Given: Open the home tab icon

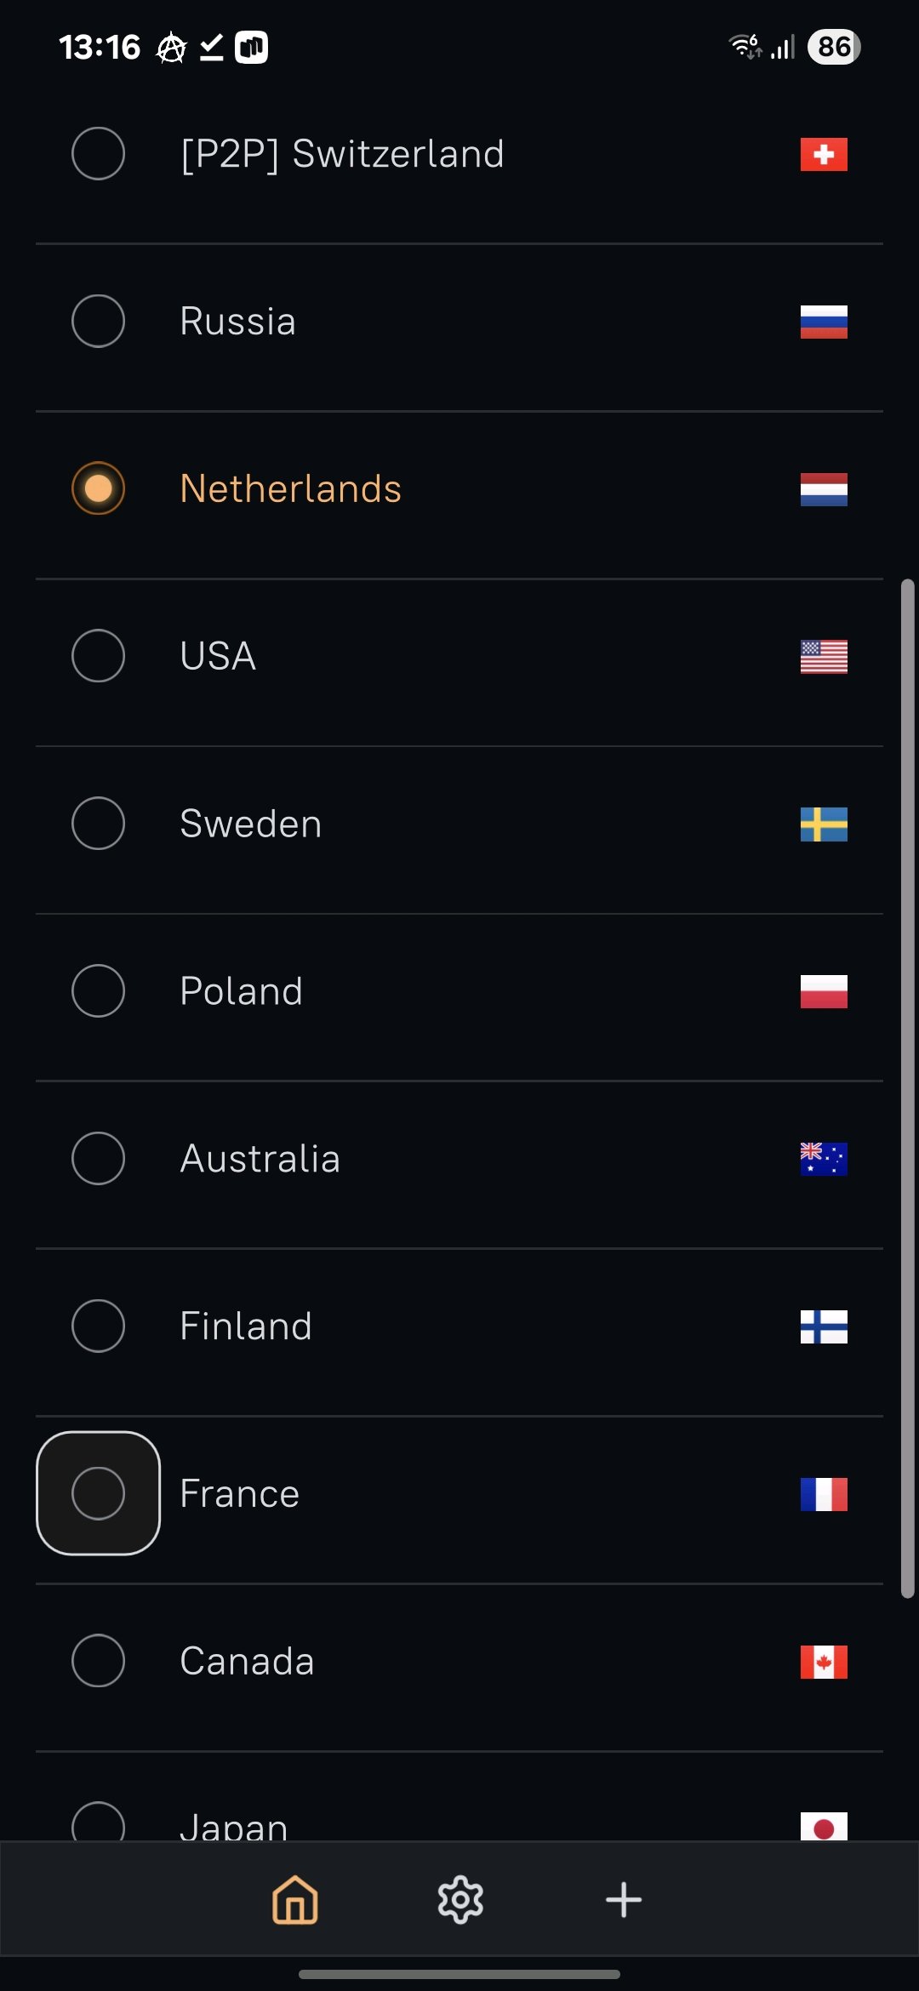Looking at the screenshot, I should click(294, 1899).
